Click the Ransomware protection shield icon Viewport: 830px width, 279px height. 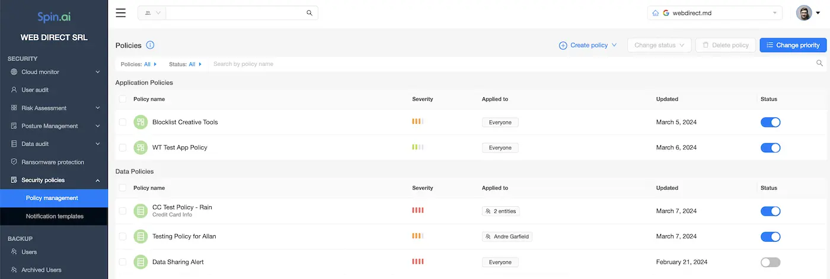[x=14, y=162]
